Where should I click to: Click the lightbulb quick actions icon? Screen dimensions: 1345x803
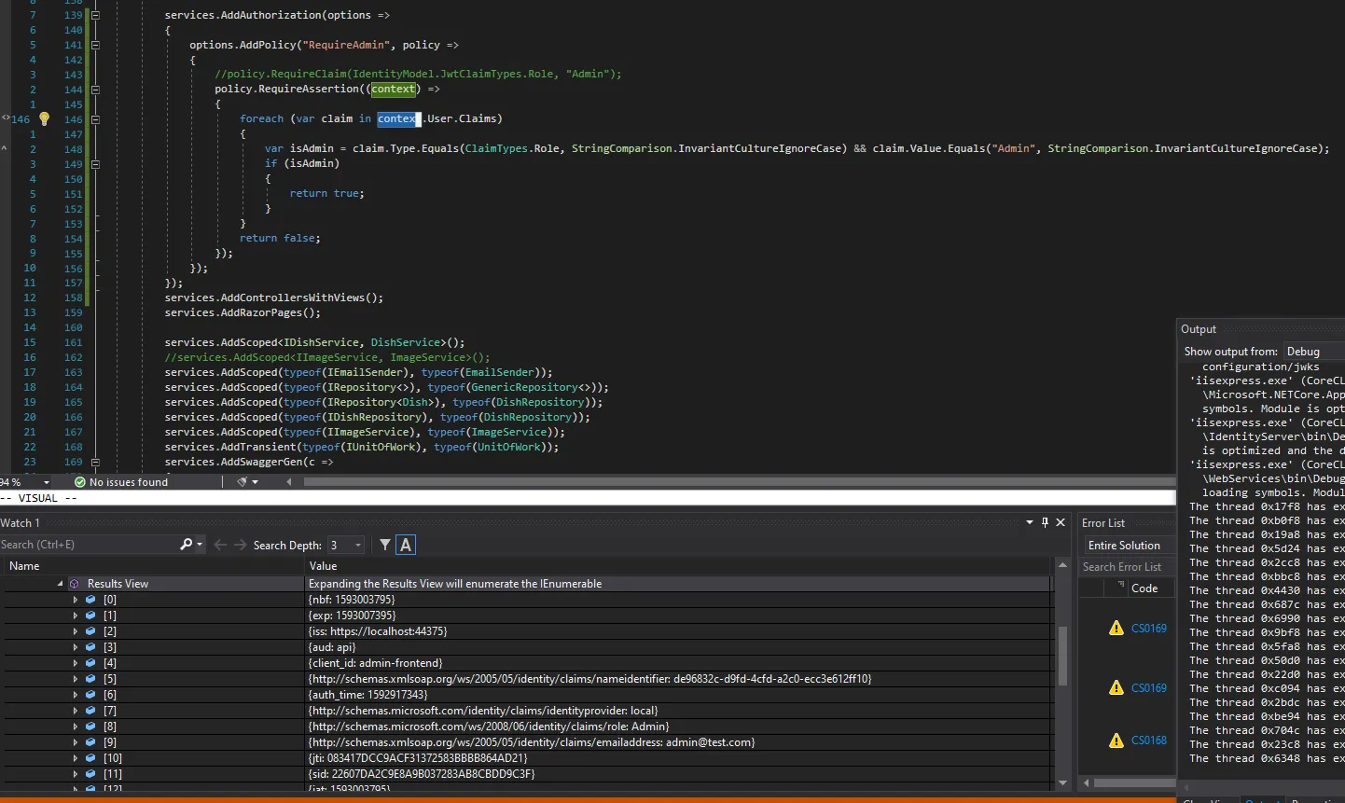tap(44, 118)
